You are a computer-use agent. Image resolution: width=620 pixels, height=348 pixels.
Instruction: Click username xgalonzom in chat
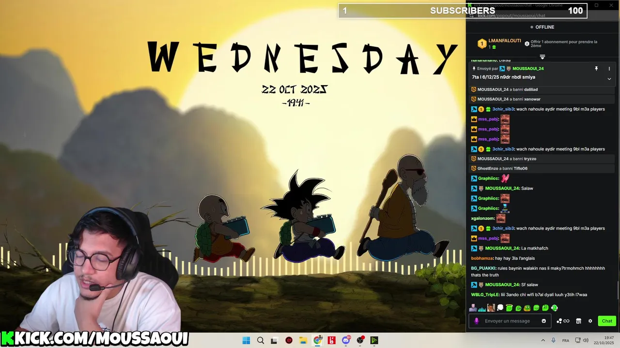click(x=483, y=218)
